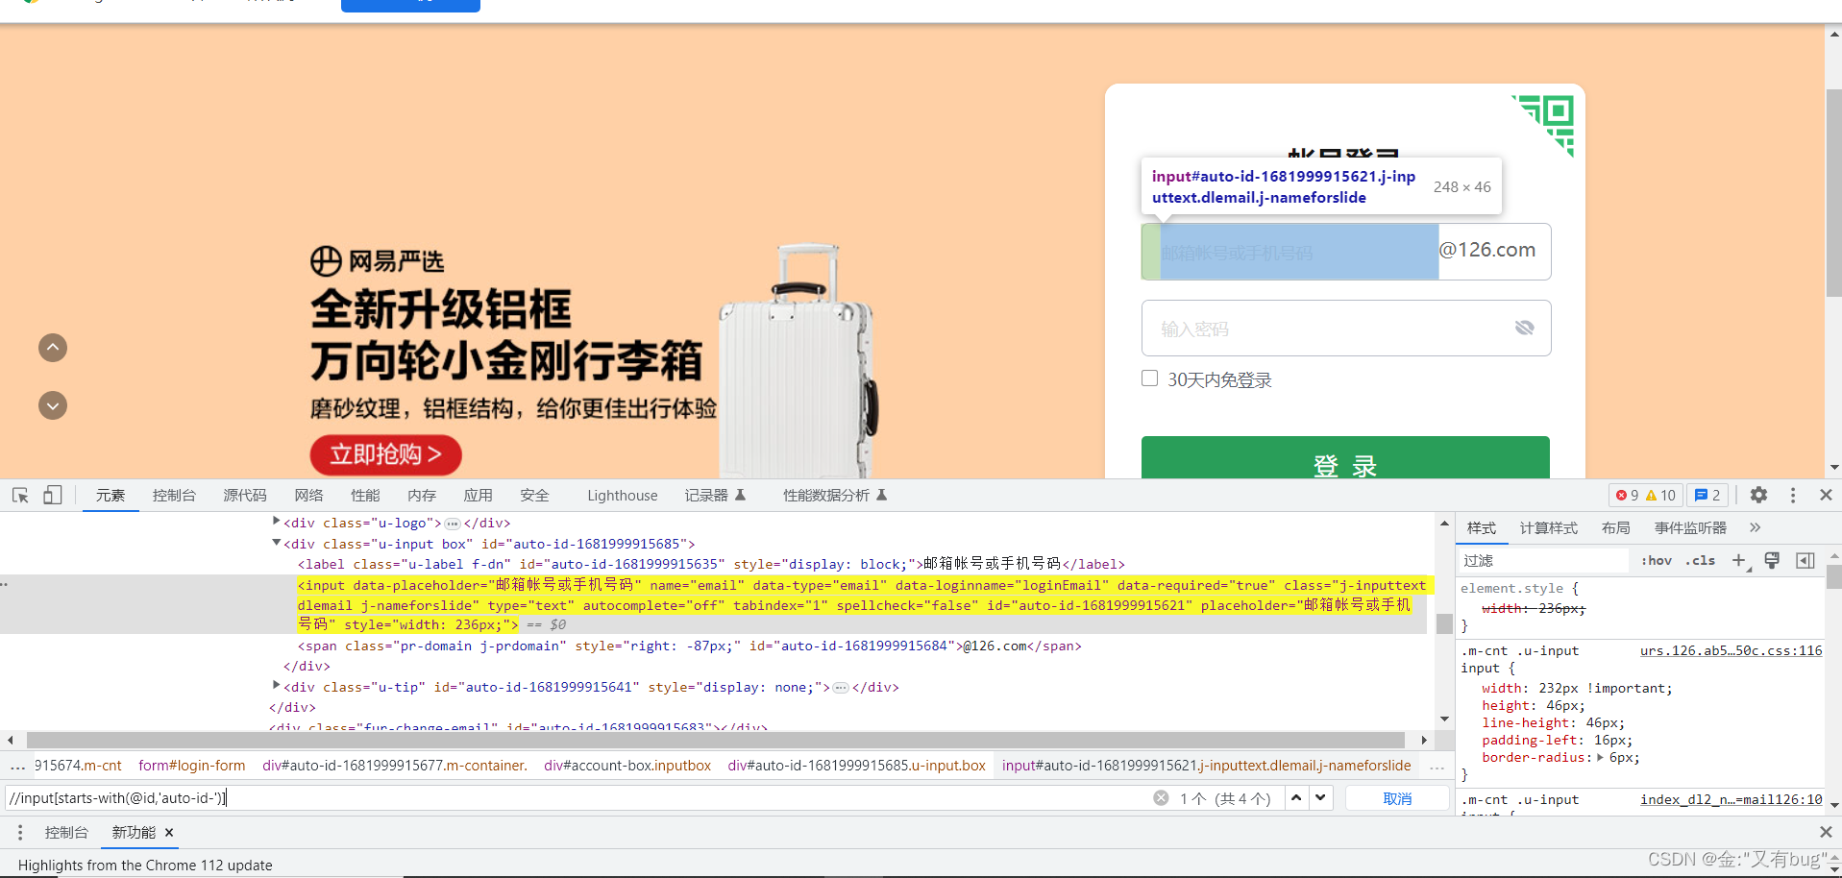The width and height of the screenshot is (1842, 878).
Task: Click the 立即抢购 banner button
Action: pos(385,454)
